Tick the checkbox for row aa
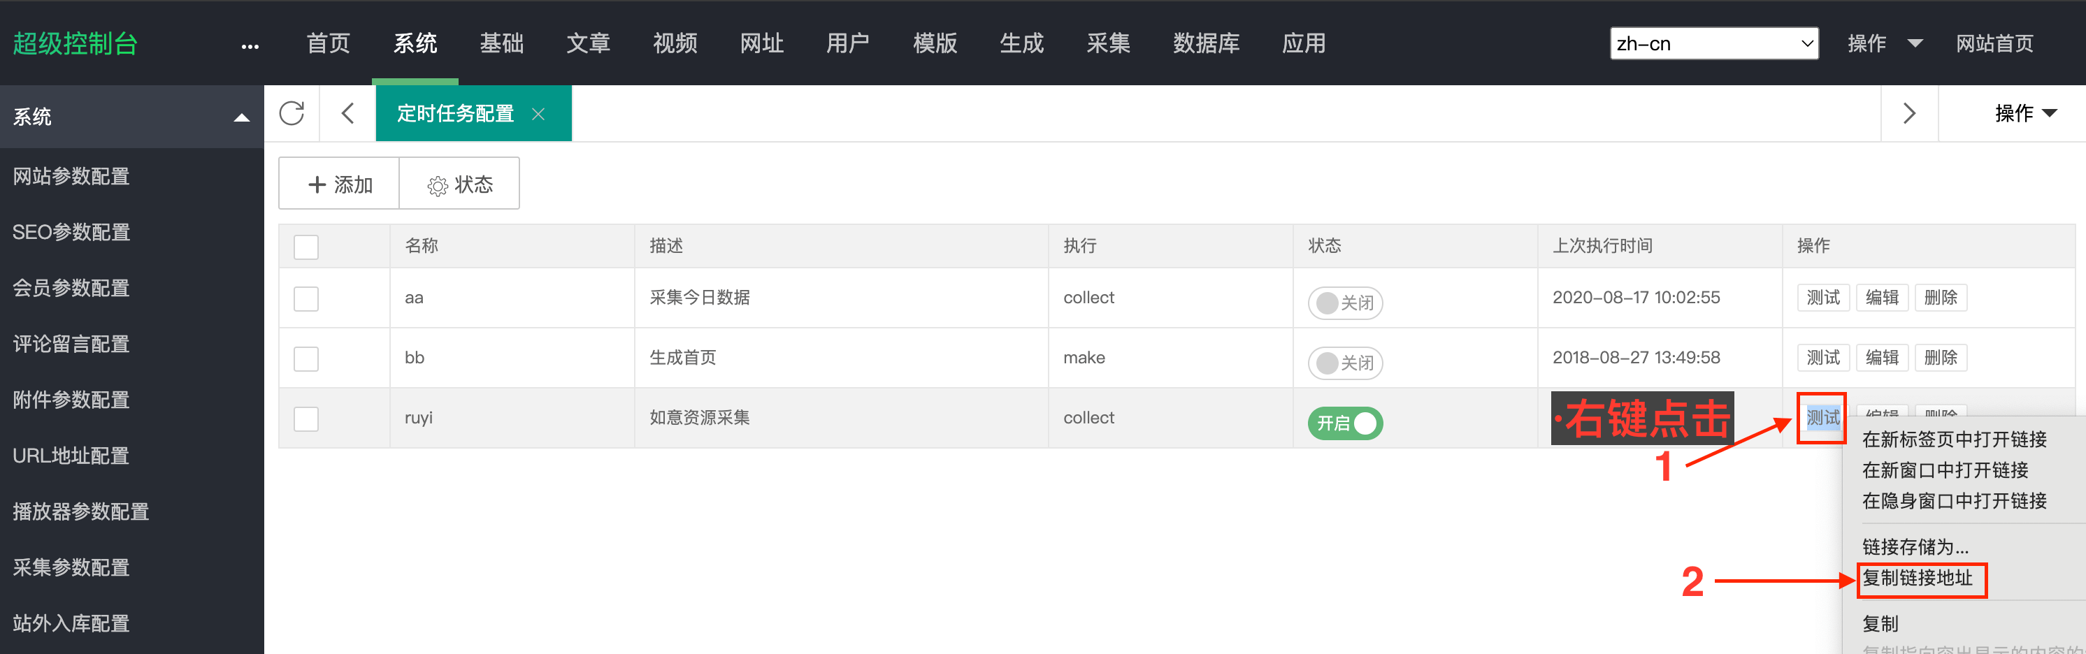Viewport: 2086px width, 654px height. pyautogui.click(x=306, y=298)
